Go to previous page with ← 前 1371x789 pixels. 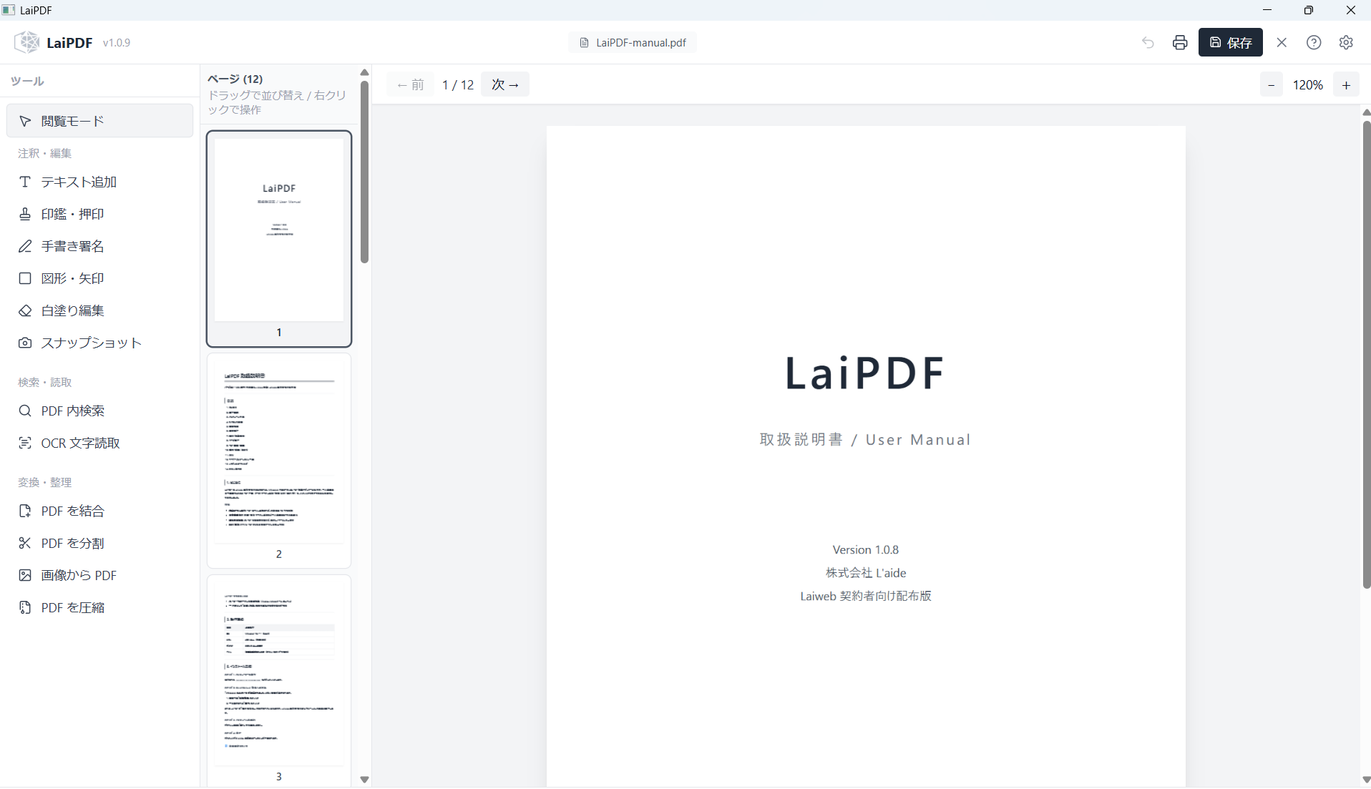(411, 84)
